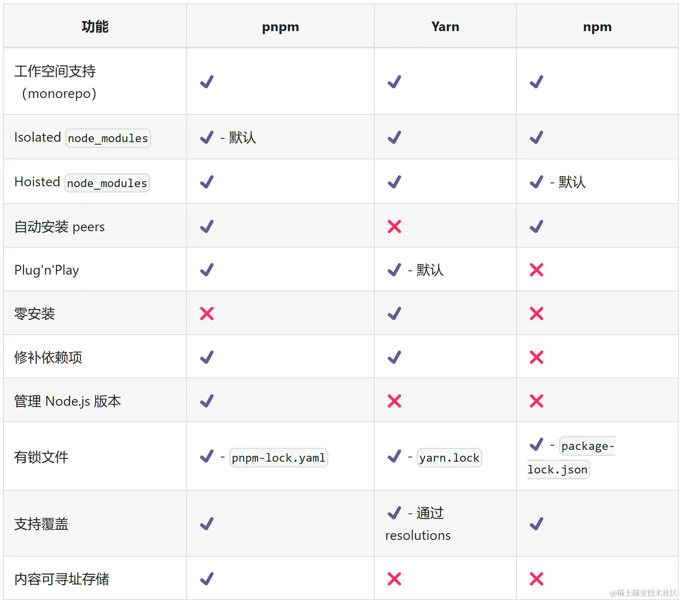Screen dimensions: 680x600
Task: Click Yarn red cross in 内容可寻址存储 row
Action: pos(394,579)
